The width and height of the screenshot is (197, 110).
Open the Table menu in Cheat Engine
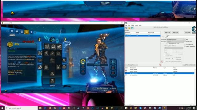coord(133,25)
